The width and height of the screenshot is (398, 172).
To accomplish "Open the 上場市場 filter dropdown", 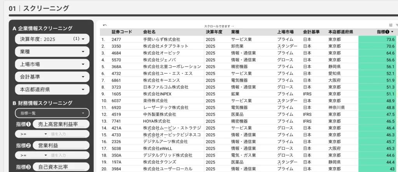I will pos(52,64).
